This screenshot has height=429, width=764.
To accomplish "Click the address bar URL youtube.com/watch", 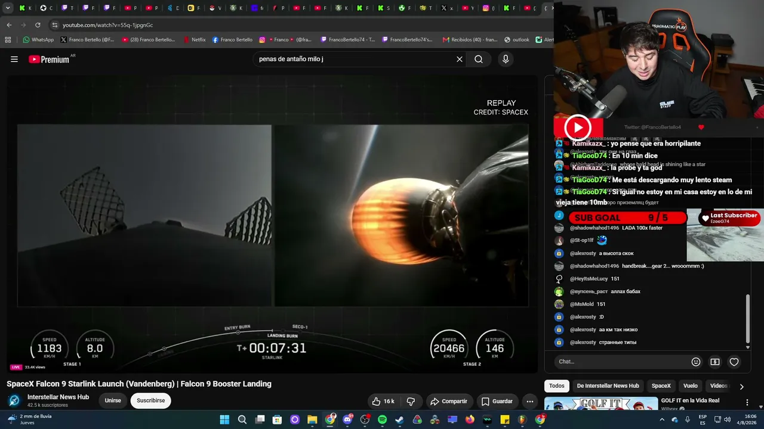I will point(107,25).
